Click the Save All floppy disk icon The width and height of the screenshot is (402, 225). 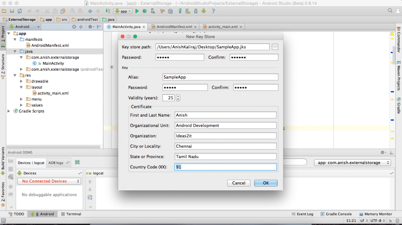pos(12,11)
